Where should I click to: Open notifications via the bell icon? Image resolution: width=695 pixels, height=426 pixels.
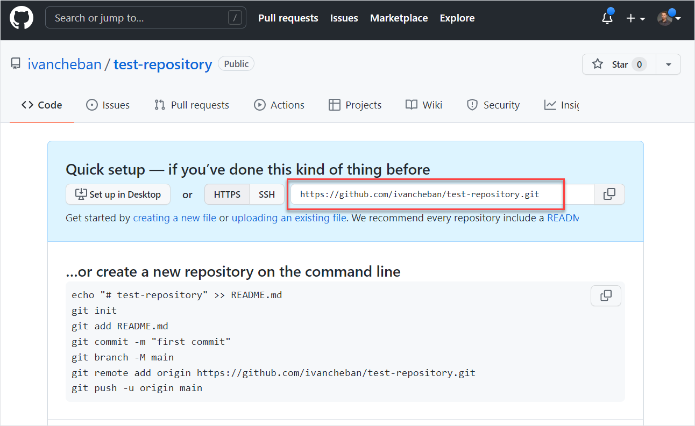607,18
